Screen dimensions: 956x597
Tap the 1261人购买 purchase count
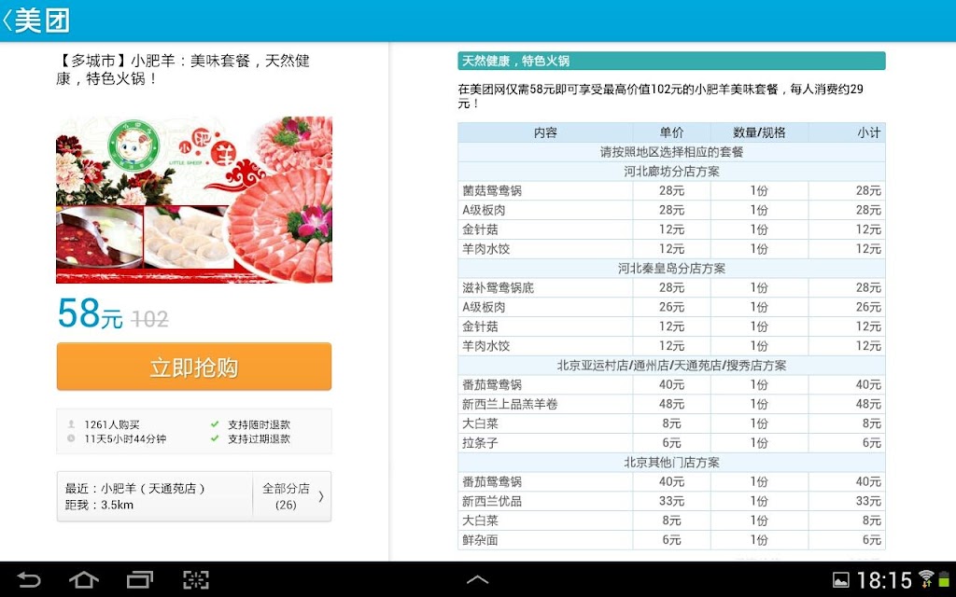point(112,424)
